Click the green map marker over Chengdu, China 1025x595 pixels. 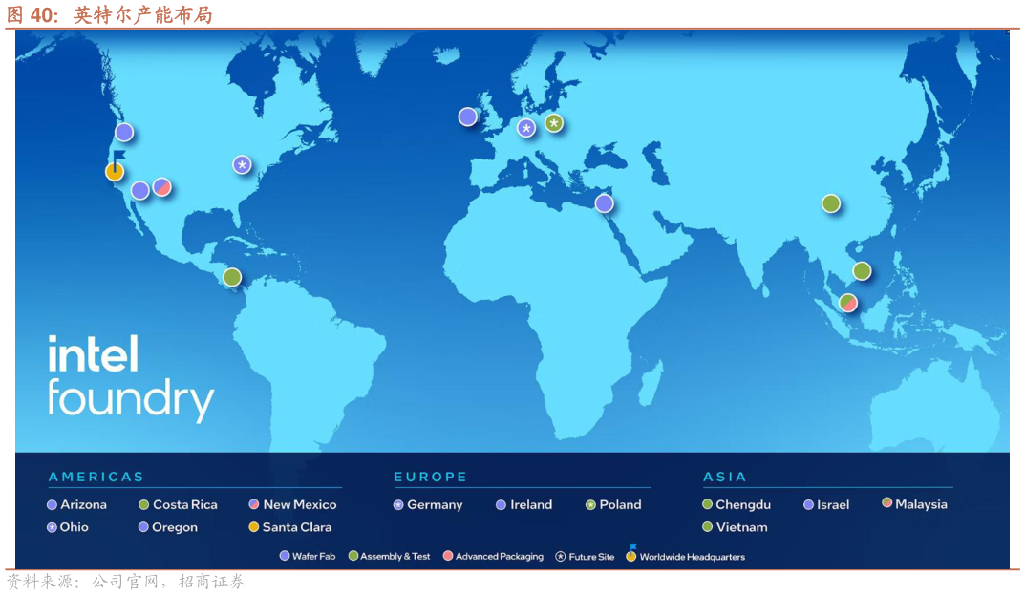831,203
